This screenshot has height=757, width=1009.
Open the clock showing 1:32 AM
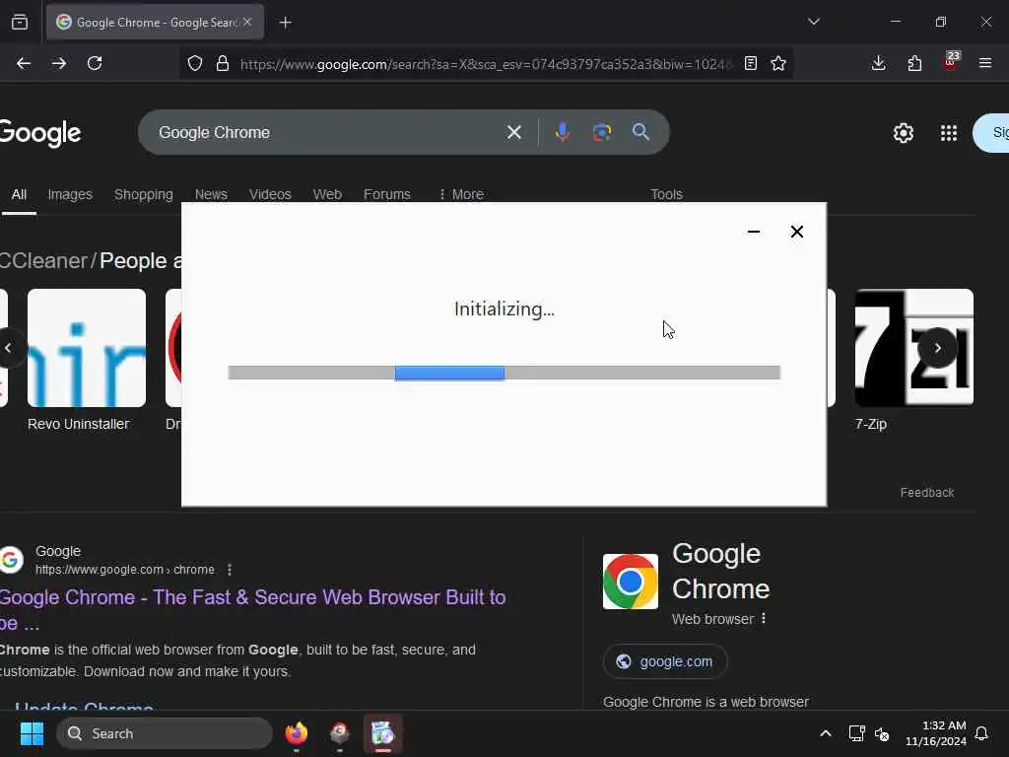tap(936, 733)
